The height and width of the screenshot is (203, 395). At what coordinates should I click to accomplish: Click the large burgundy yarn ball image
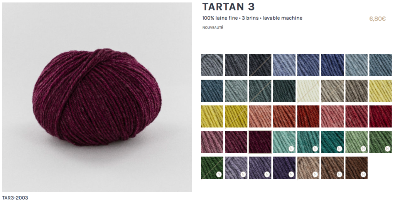pos(97,97)
